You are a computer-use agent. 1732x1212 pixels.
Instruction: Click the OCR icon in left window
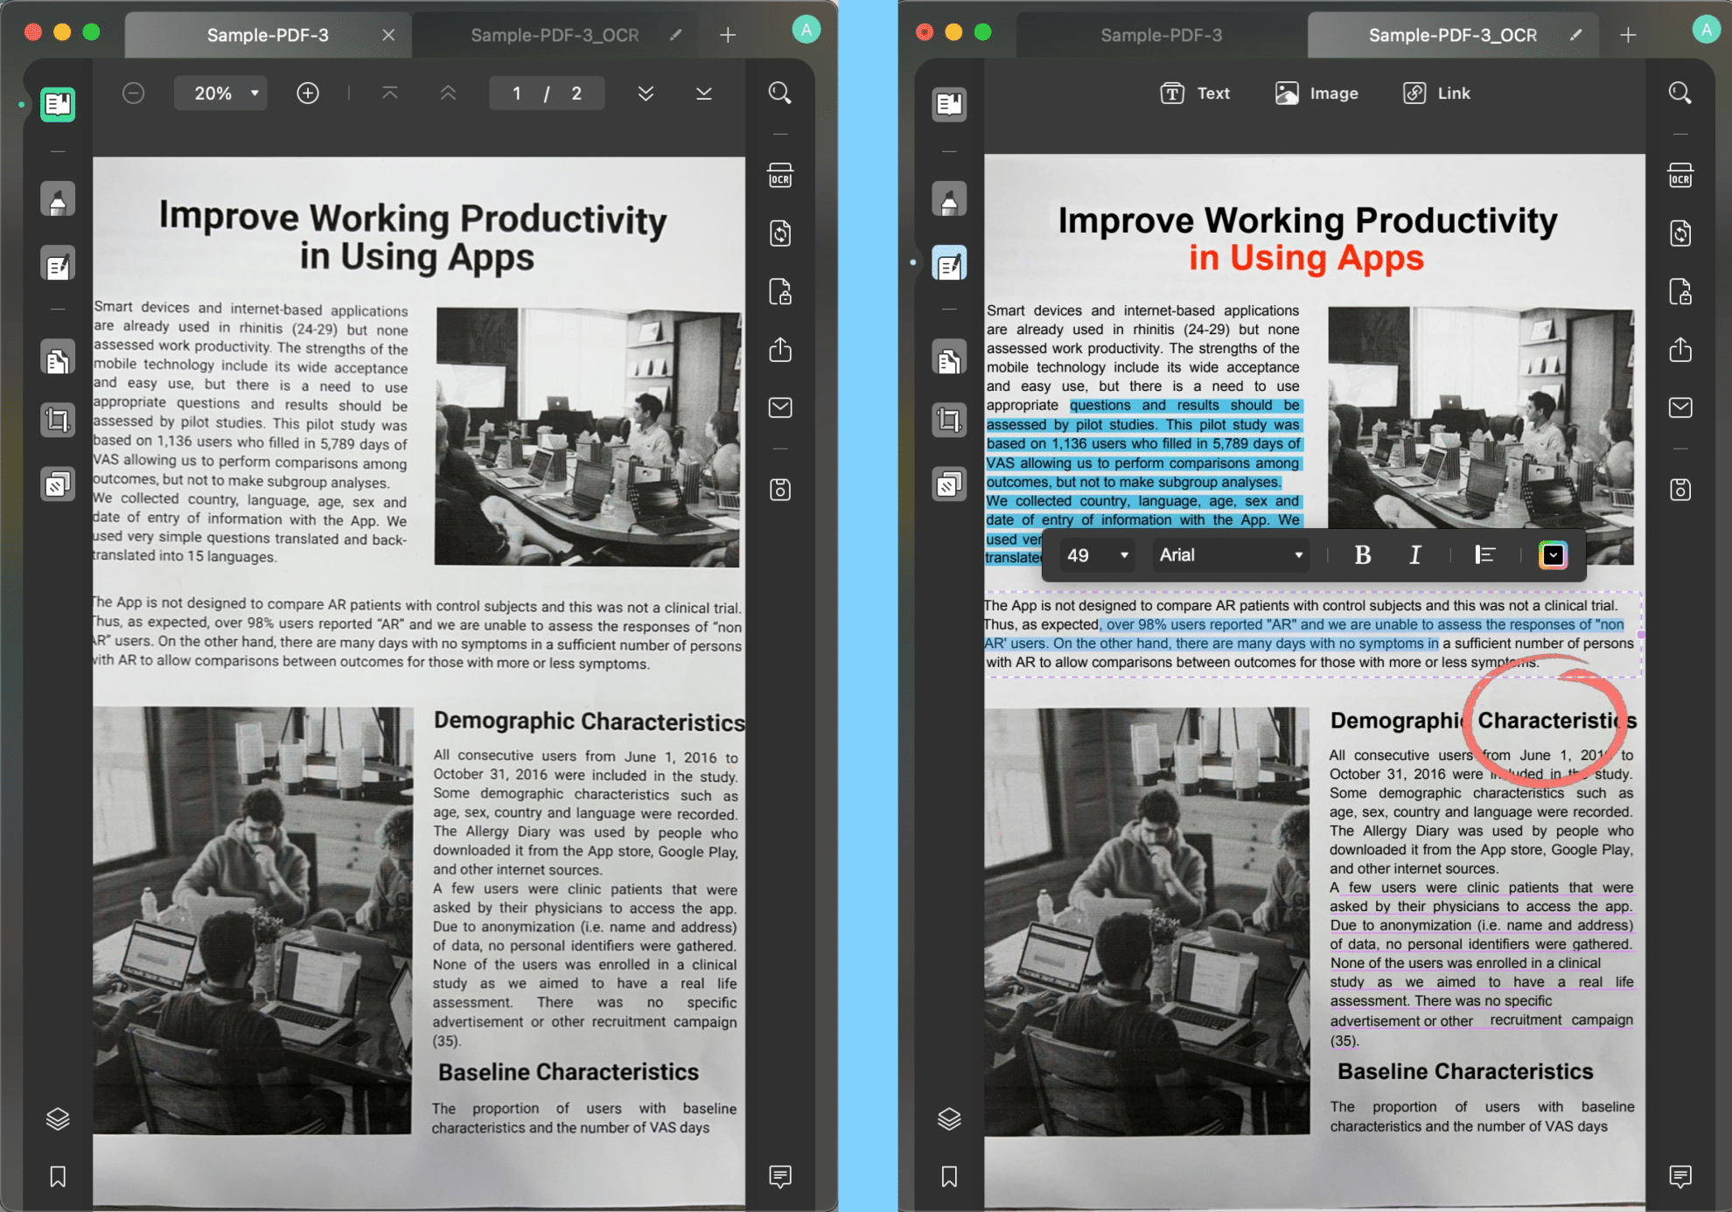coord(780,177)
